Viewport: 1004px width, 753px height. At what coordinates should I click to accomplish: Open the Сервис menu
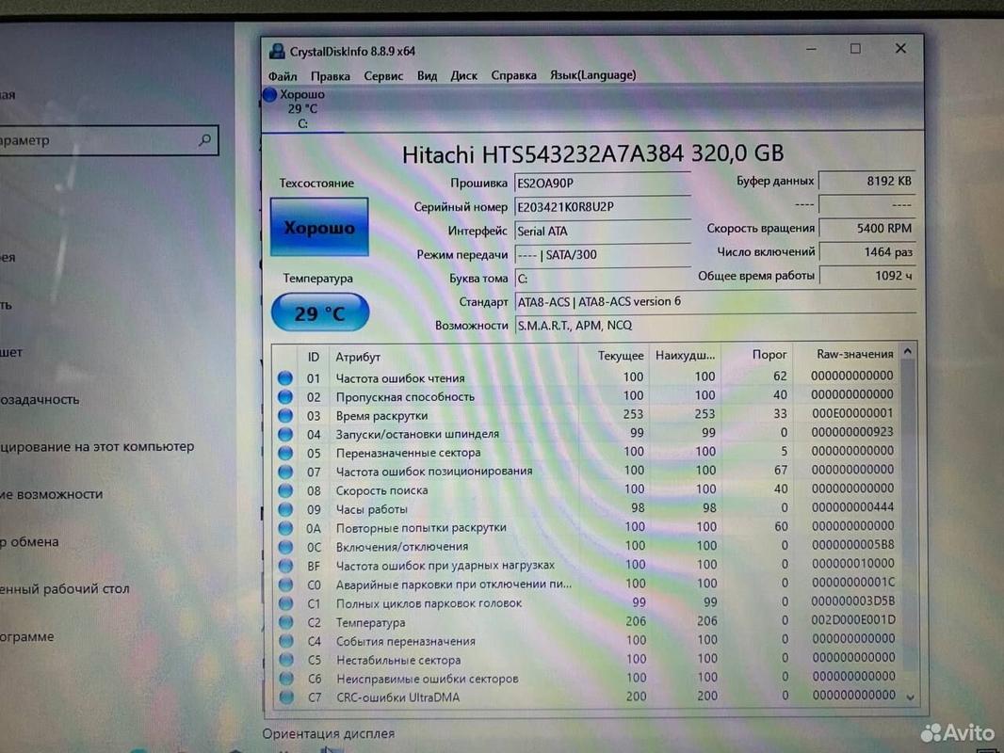pos(383,76)
